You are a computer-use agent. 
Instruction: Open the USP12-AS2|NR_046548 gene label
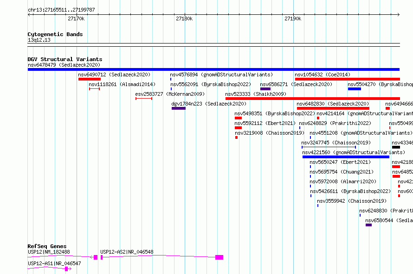click(x=127, y=252)
